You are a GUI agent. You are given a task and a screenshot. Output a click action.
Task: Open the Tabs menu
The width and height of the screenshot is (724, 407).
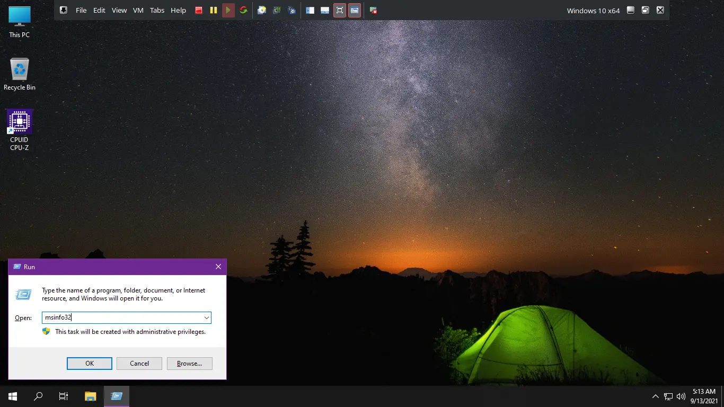coord(157,10)
